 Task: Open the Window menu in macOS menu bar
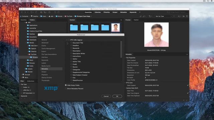tap(23, 1)
